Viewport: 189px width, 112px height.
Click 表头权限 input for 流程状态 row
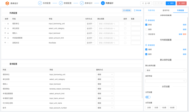tap(108, 43)
